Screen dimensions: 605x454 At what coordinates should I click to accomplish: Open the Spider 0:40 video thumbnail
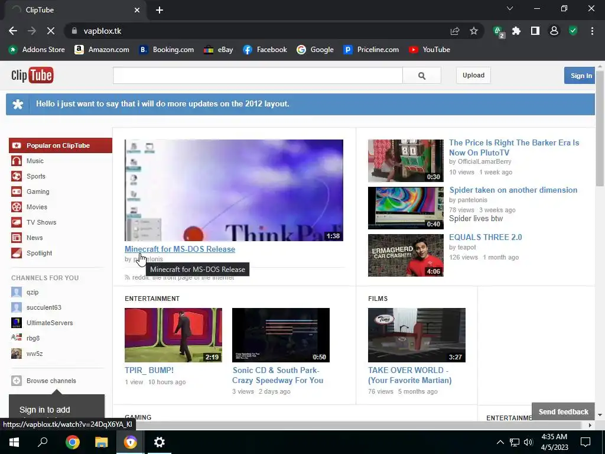[x=405, y=208]
